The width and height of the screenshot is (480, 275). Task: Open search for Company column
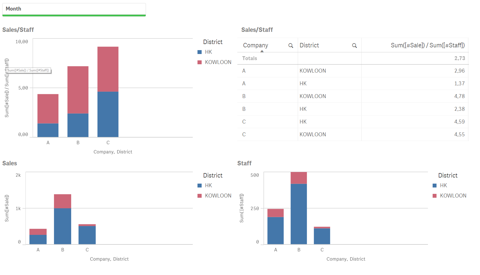291,45
